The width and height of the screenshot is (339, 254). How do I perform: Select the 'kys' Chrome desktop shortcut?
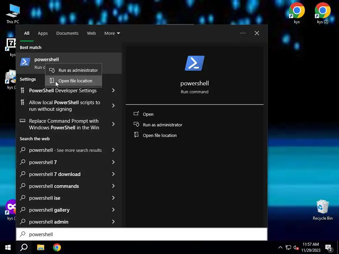coord(297,13)
